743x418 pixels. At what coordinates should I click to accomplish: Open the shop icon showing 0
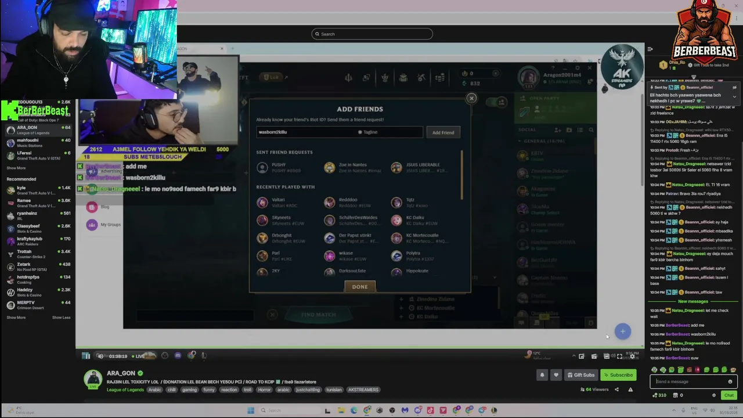click(678, 395)
